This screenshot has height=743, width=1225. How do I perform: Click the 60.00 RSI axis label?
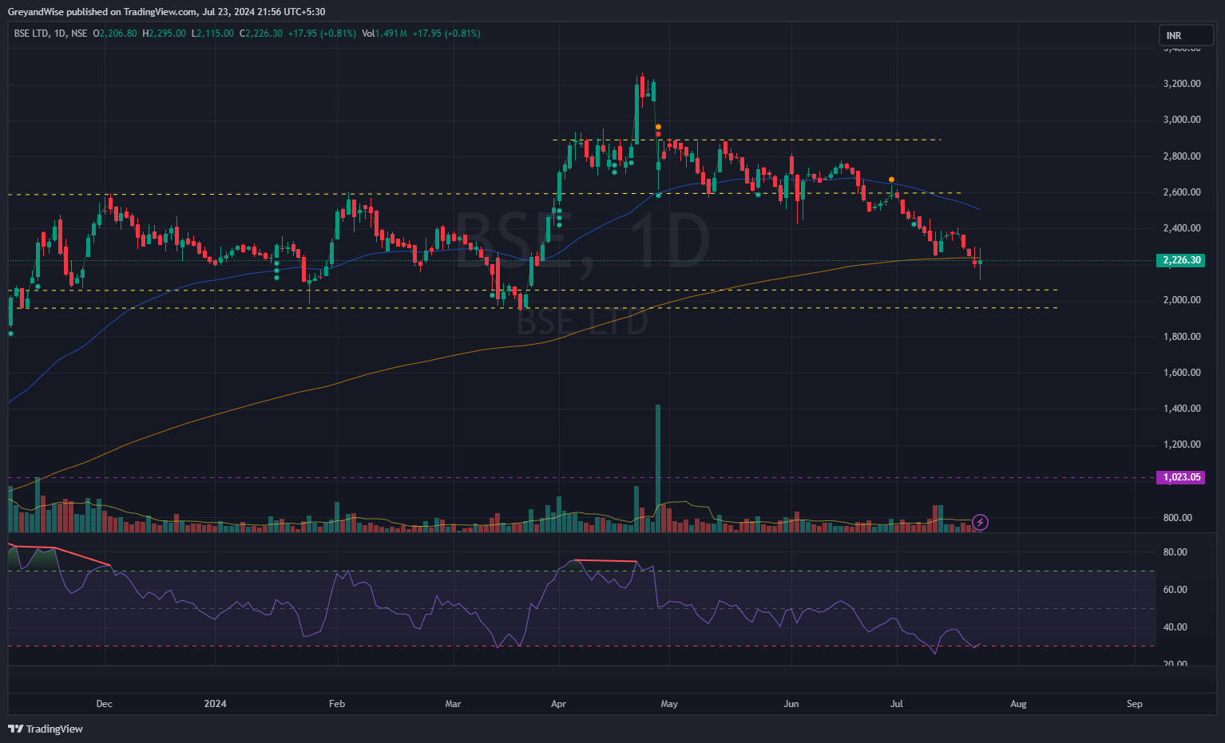click(1175, 590)
